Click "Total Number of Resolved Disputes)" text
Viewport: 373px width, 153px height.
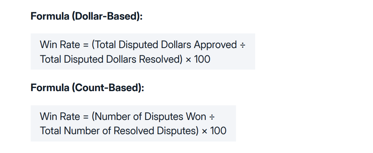click(x=119, y=131)
